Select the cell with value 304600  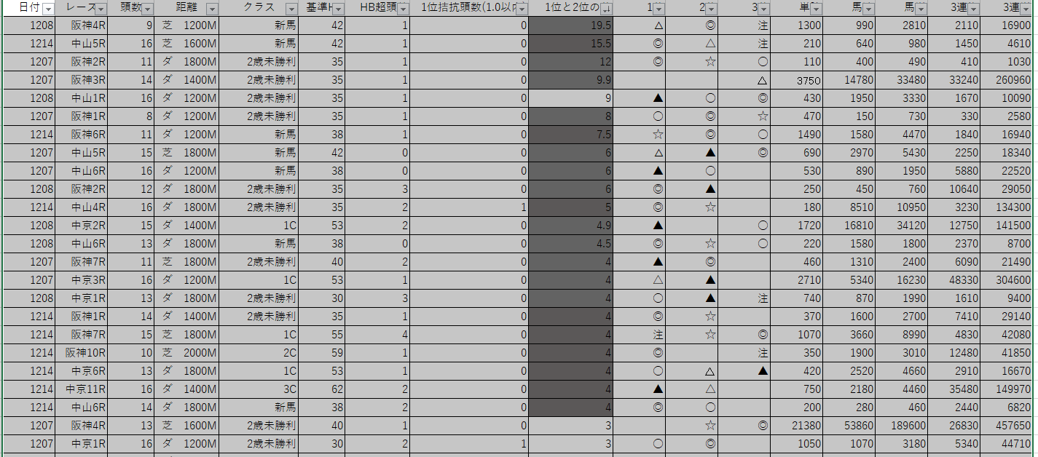(x=1006, y=280)
